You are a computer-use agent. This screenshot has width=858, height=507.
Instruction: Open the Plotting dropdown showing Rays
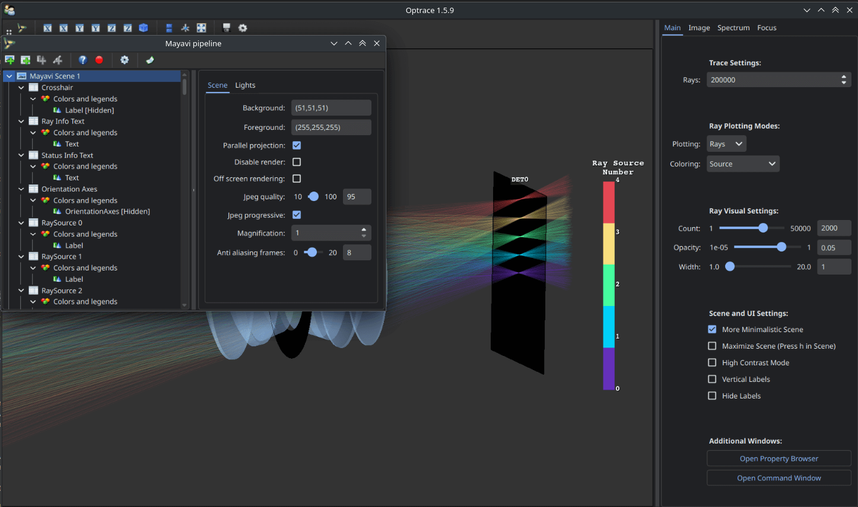726,144
